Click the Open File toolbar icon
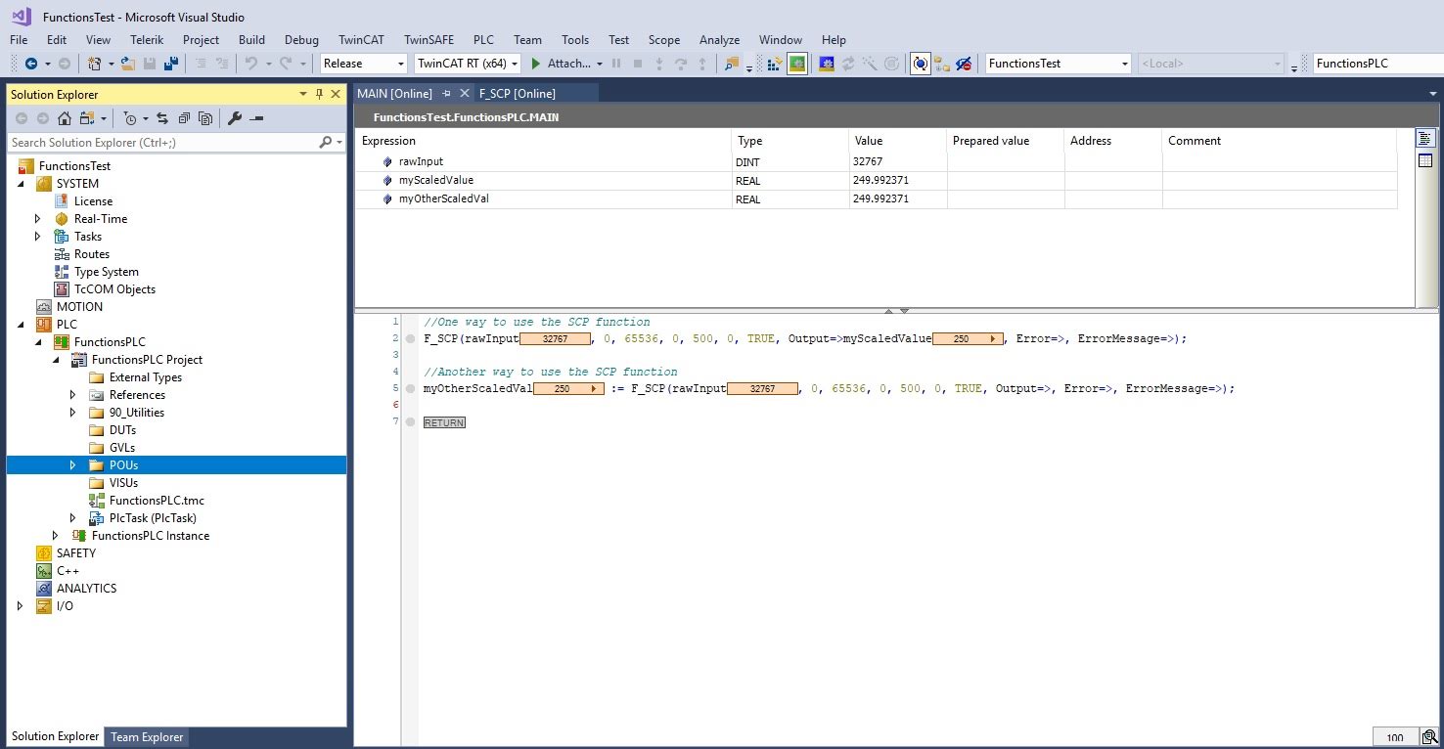This screenshot has width=1444, height=749. tap(128, 64)
